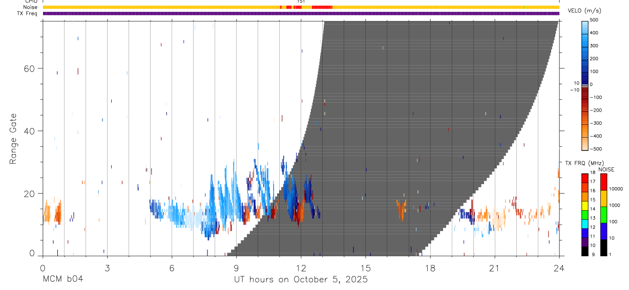Screen dimensions: 629x290
Task: Click the 6 tick on UT hours axis
Action: pyautogui.click(x=172, y=267)
